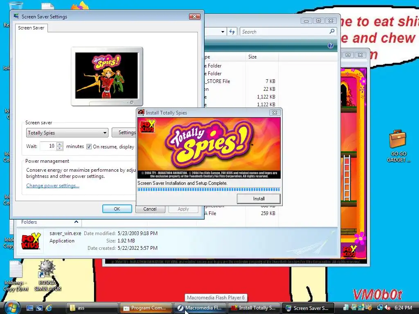This screenshot has width=419, height=314.
Task: Open 'Change power settings...' link
Action: (53, 186)
